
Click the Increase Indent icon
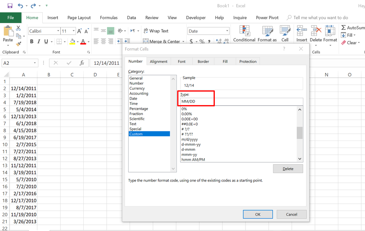point(127,41)
